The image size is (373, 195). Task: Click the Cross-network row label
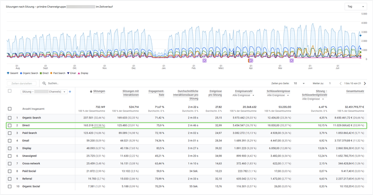point(31,163)
